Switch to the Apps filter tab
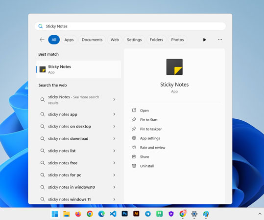The image size is (264, 220). (x=69, y=40)
